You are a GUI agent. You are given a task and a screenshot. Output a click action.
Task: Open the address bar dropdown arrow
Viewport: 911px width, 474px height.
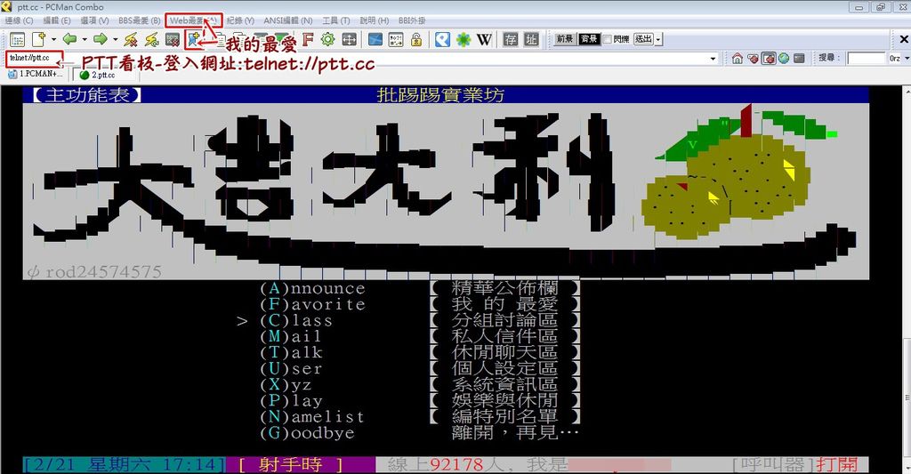click(713, 59)
